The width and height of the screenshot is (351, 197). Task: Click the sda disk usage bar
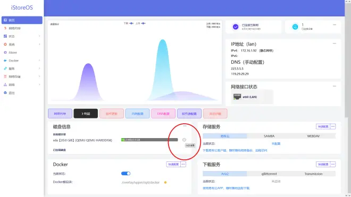pos(149,140)
